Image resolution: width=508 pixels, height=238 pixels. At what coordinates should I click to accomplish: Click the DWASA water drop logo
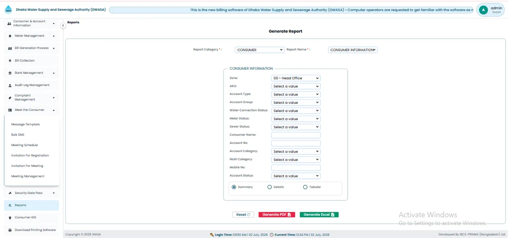(x=8, y=10)
